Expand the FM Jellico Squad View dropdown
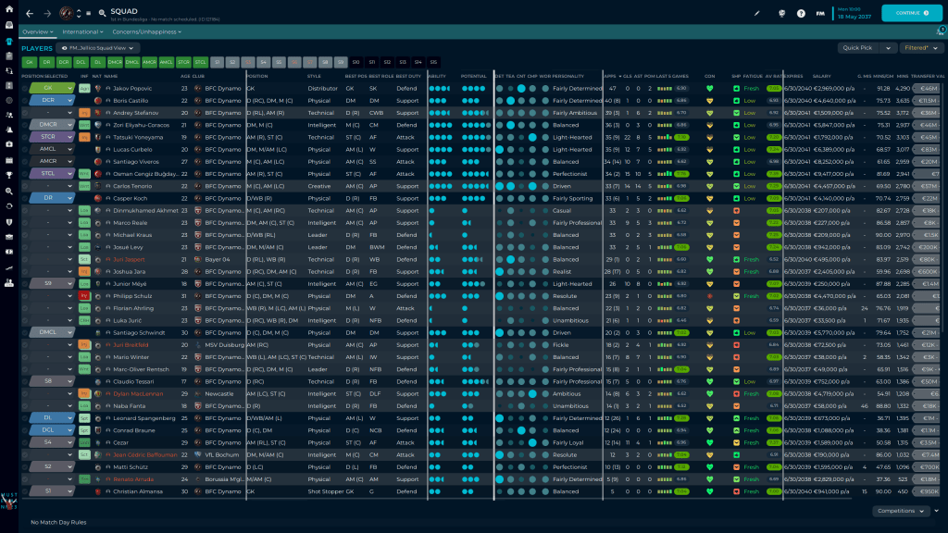The image size is (948, 533). 100,47
